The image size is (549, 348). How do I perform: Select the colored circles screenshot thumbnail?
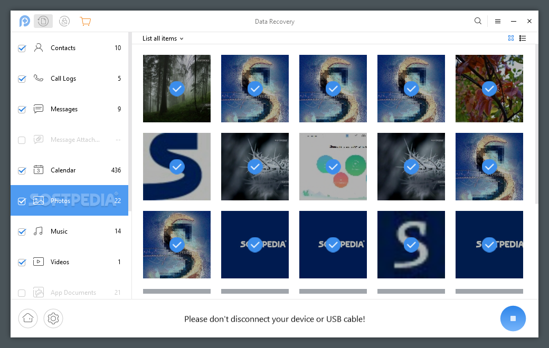333,167
